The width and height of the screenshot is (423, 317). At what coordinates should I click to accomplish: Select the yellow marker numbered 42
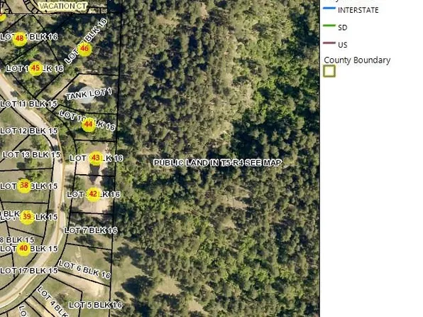click(x=93, y=194)
